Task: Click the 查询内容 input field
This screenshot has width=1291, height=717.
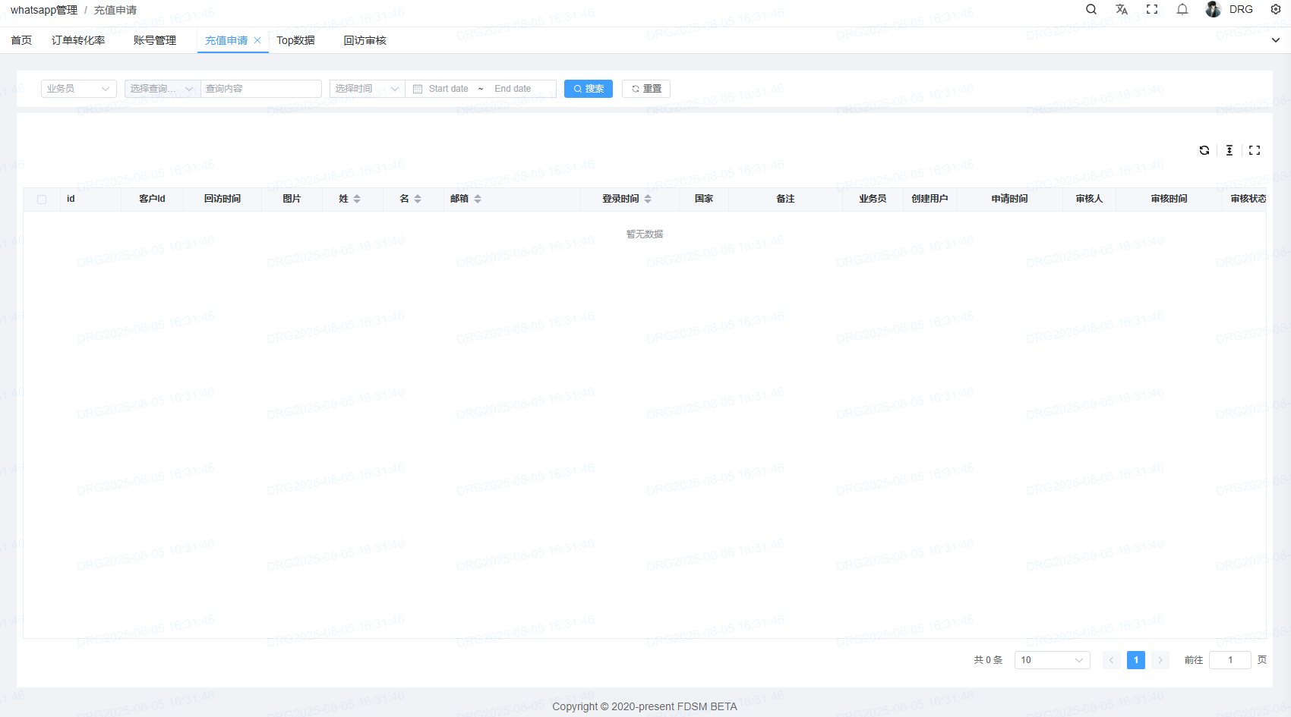Action: point(260,89)
